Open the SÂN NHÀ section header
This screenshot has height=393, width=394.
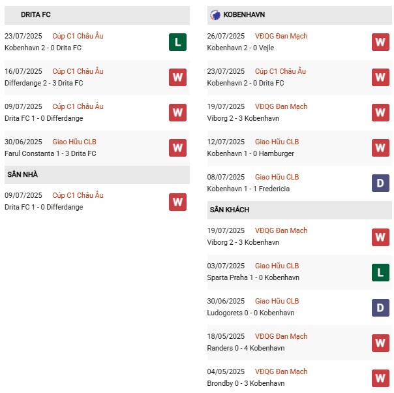click(x=22, y=174)
